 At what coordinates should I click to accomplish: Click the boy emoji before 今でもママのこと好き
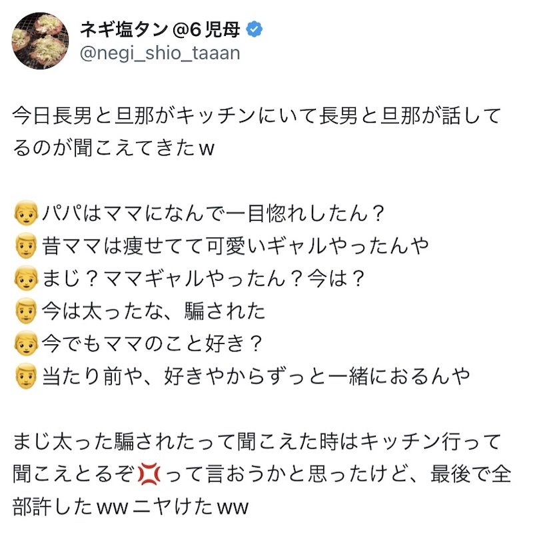pos(26,344)
